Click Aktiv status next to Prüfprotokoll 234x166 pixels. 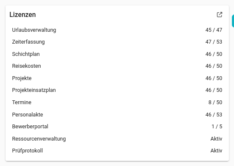point(216,151)
